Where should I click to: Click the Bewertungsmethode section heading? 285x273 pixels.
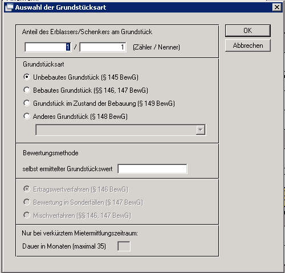tap(51, 153)
